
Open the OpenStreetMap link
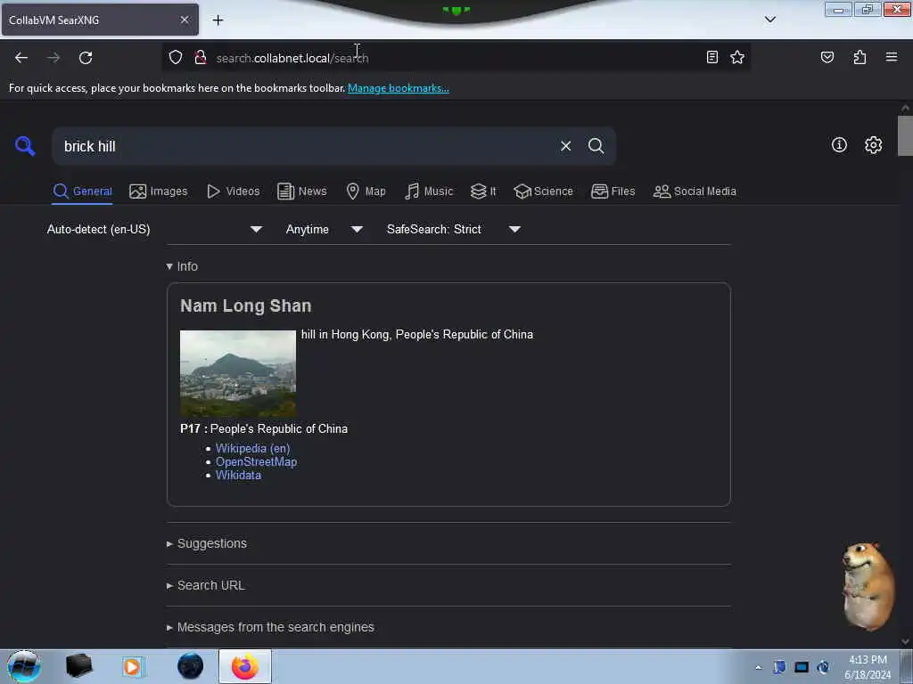[x=256, y=462]
